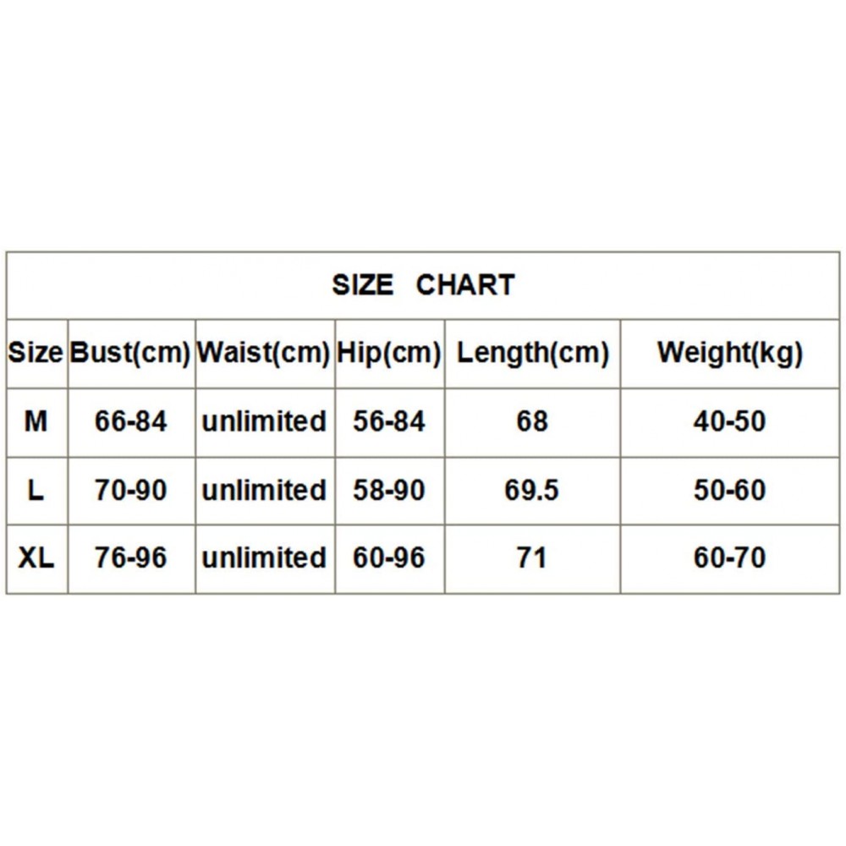Select length value 71
The height and width of the screenshot is (846, 846).
click(532, 558)
